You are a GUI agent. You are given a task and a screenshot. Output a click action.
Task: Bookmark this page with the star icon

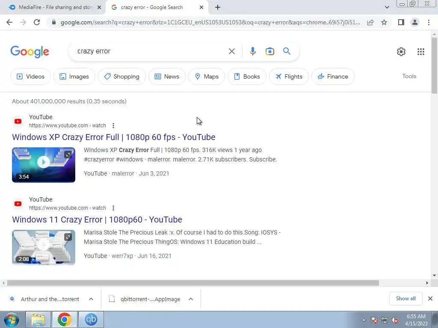point(384,22)
